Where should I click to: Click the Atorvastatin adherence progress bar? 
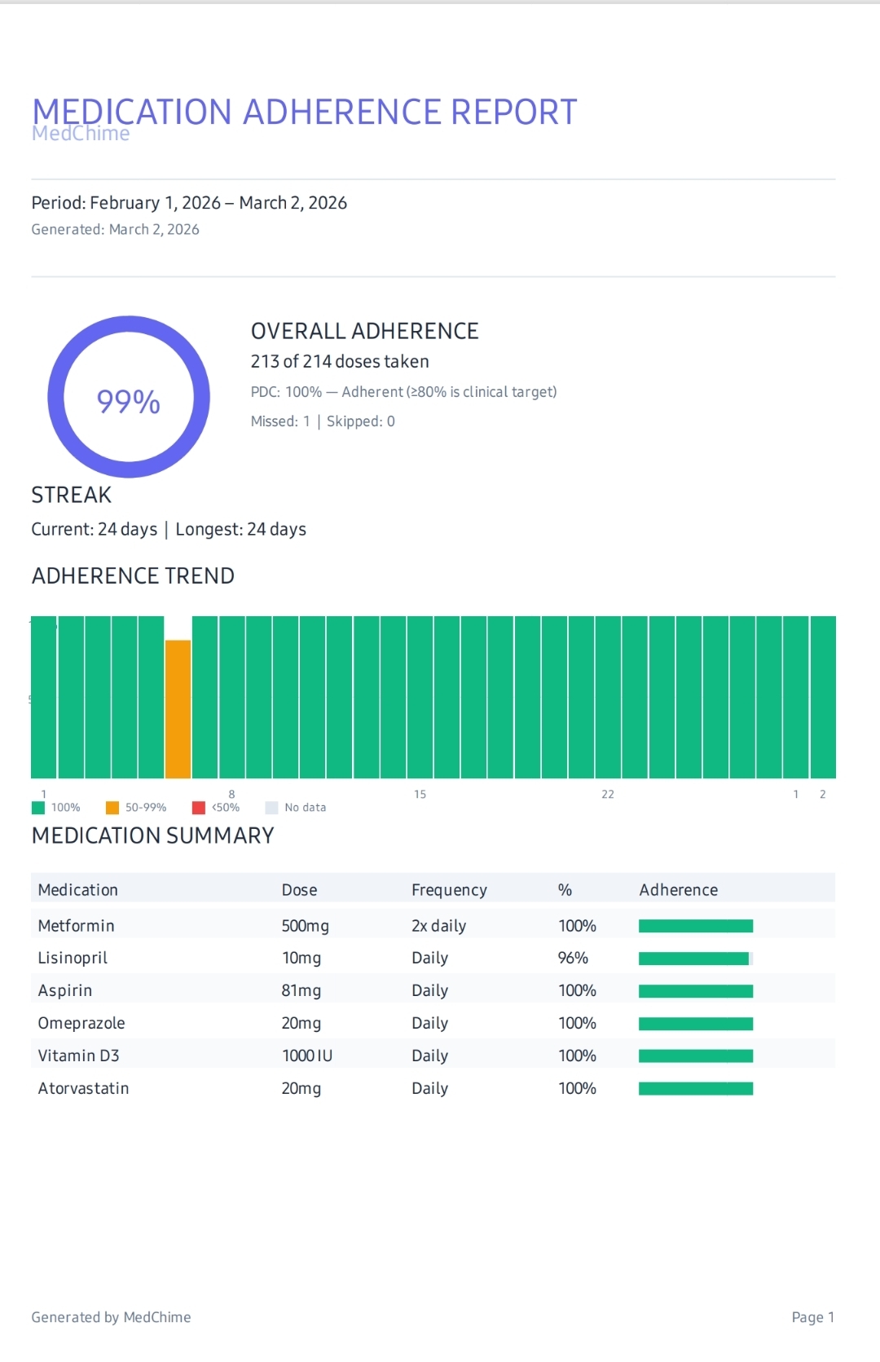[x=695, y=1089]
